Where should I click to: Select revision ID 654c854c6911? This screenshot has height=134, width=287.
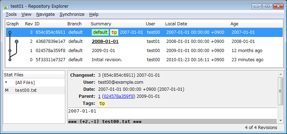(x=50, y=32)
